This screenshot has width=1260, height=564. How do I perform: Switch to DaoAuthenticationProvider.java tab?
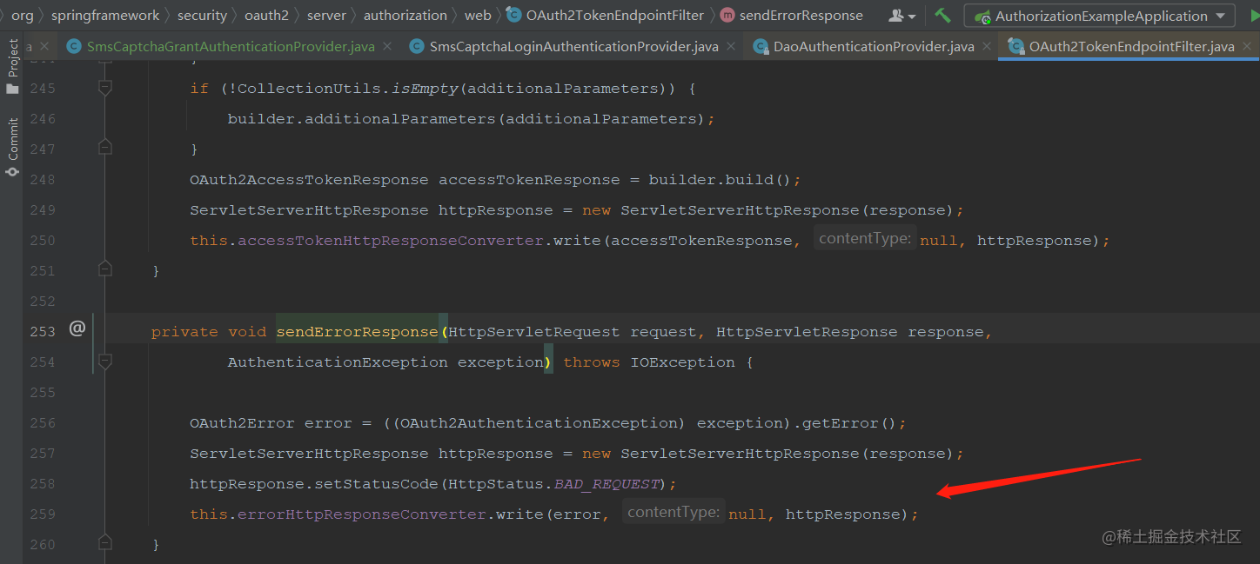click(x=874, y=47)
